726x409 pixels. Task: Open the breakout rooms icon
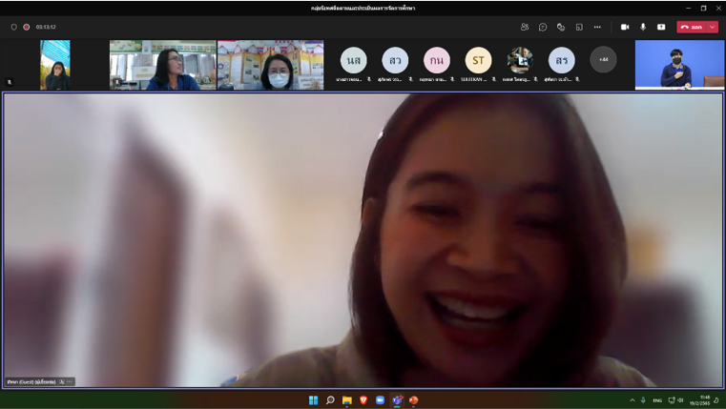click(x=579, y=27)
